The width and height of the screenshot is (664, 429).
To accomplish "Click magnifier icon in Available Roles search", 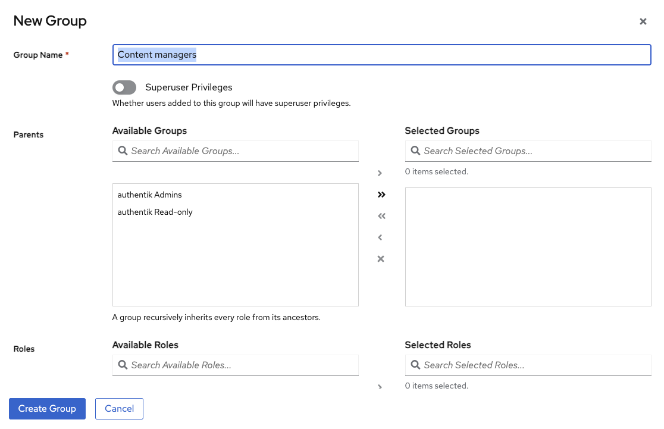I will (123, 365).
